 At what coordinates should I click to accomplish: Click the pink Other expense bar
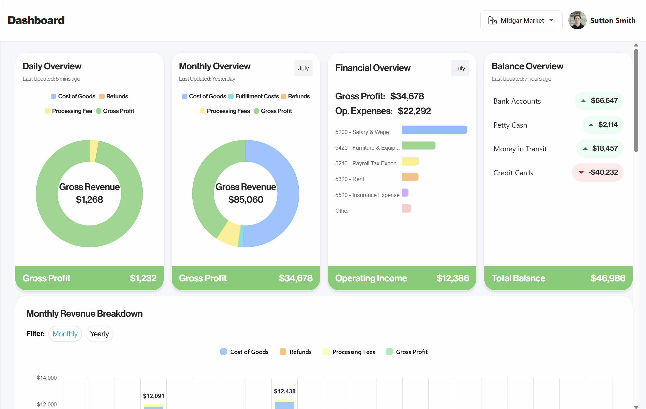click(x=406, y=208)
